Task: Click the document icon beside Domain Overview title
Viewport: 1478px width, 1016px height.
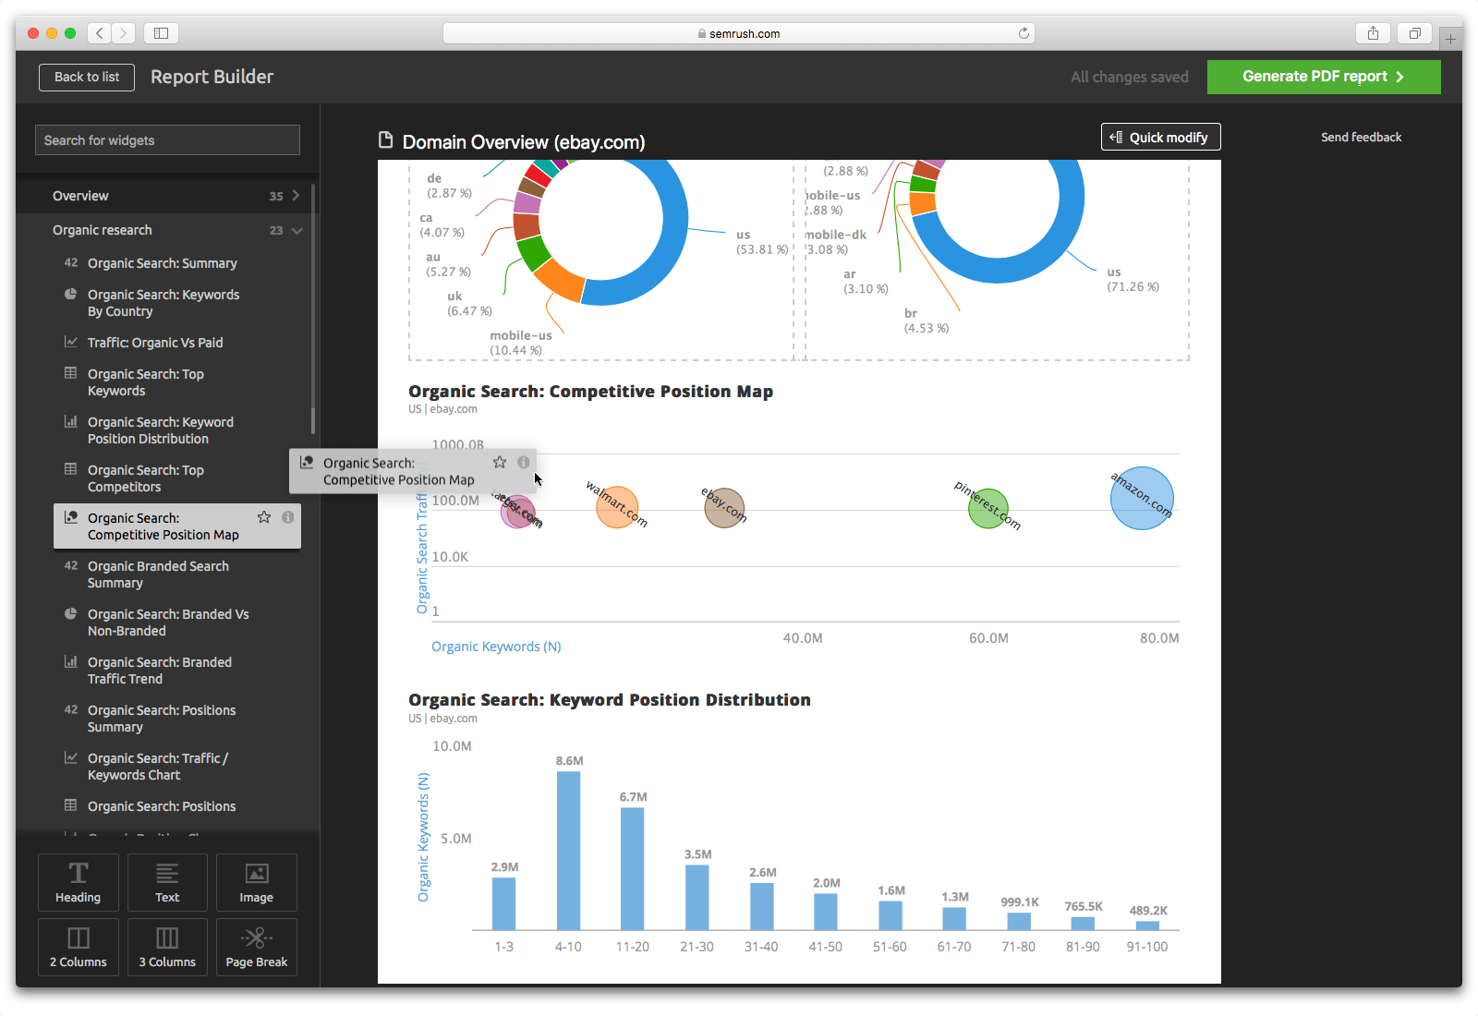Action: [386, 140]
